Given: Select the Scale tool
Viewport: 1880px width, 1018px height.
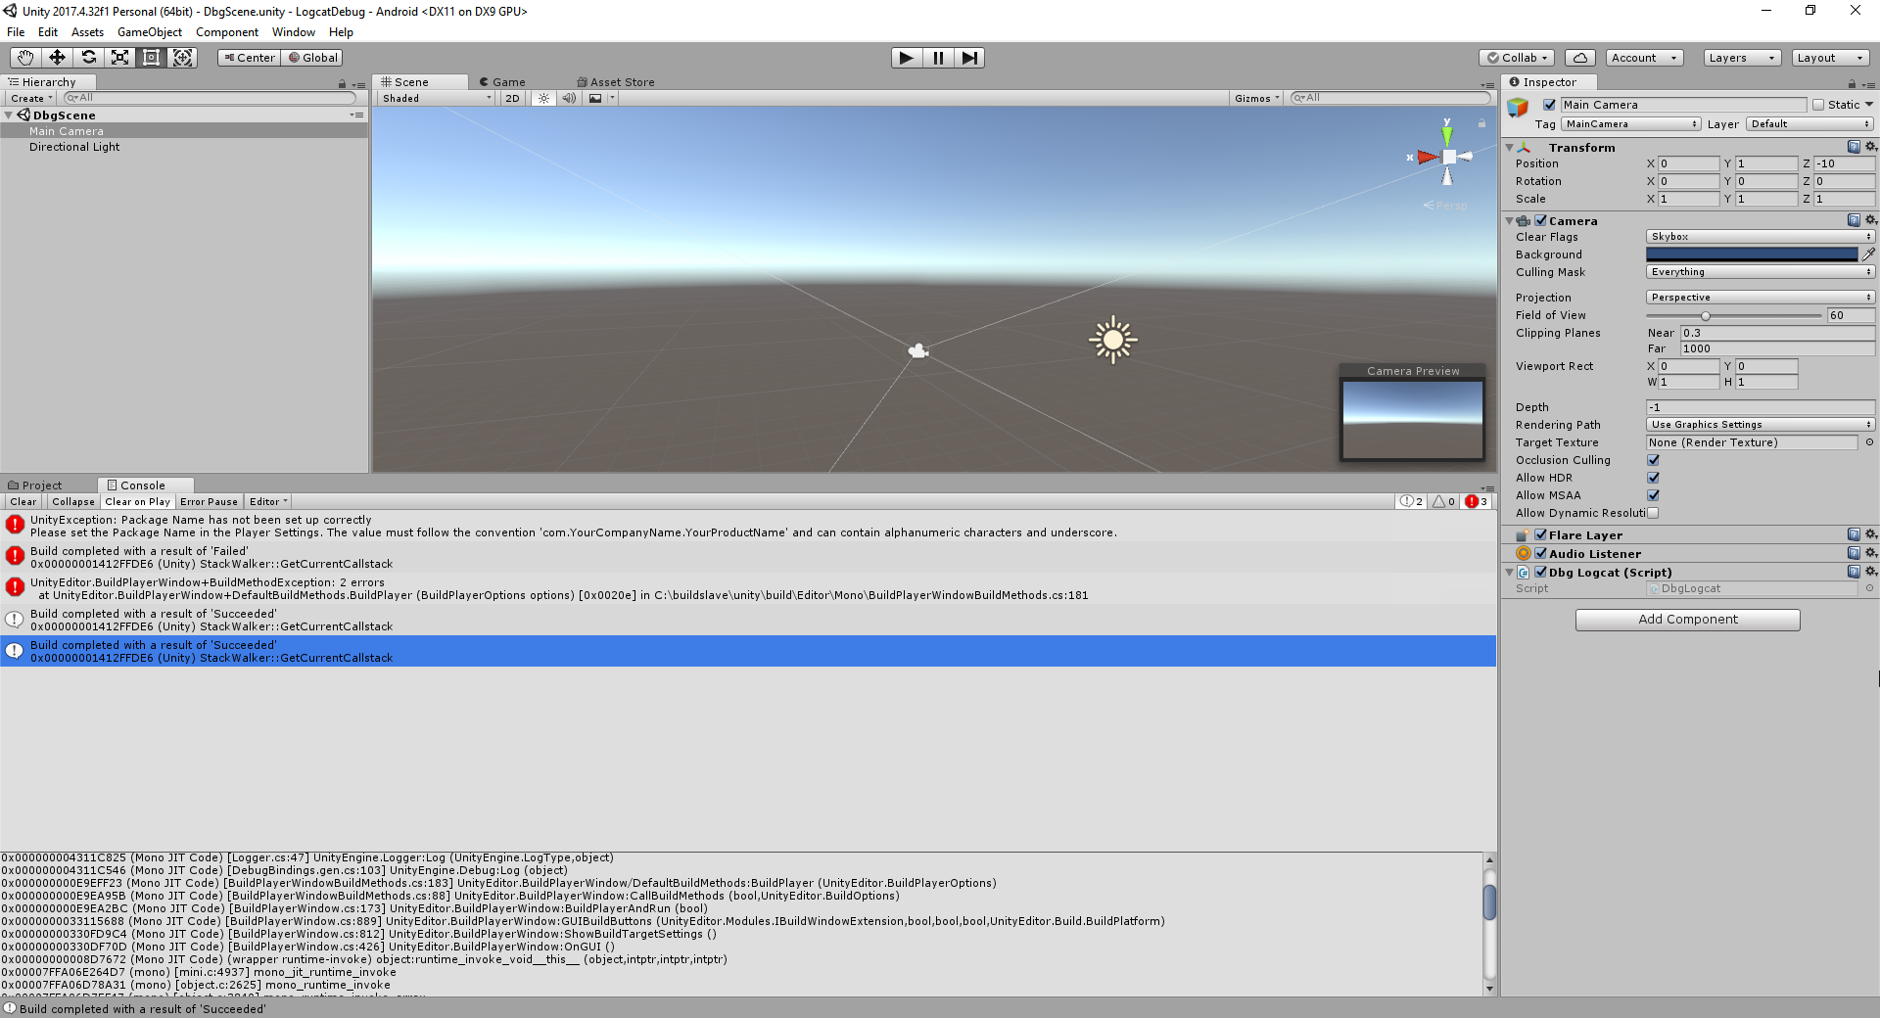Looking at the screenshot, I should (x=119, y=58).
